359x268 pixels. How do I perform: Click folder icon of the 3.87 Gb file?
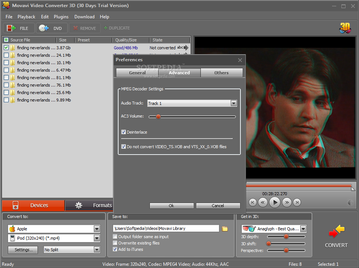[x=13, y=48]
